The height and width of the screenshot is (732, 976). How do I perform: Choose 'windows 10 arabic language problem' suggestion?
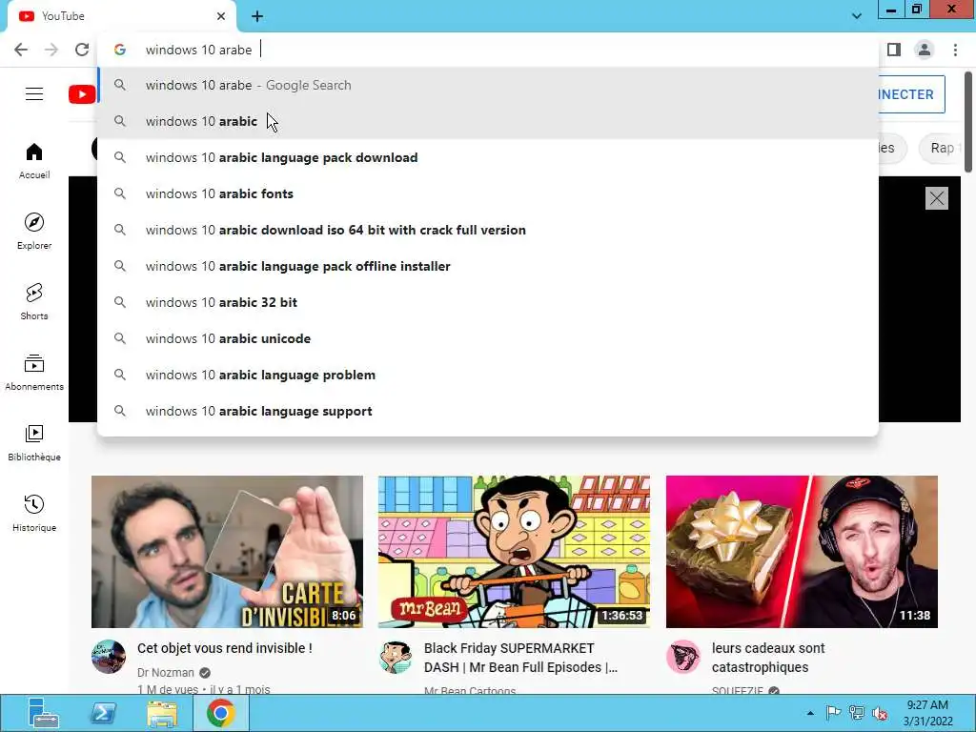pyautogui.click(x=488, y=375)
